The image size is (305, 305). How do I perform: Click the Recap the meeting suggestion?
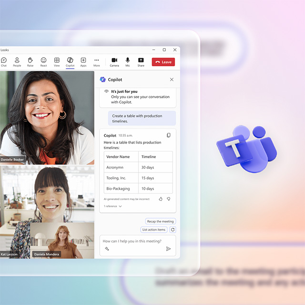coord(161,221)
